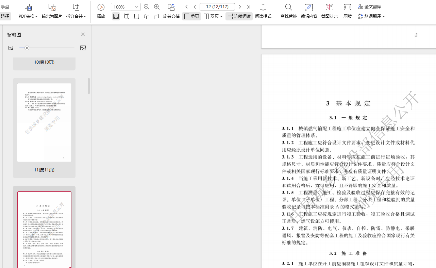Open the PDF转换 conversion menu

pos(28,11)
